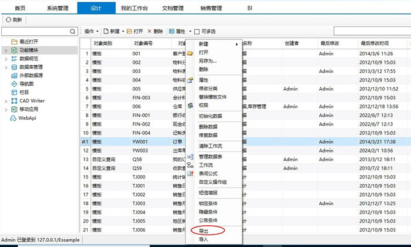This screenshot has height=247, width=411.
Task: Select the 栏目 item in sidebar
Action: 22,92
